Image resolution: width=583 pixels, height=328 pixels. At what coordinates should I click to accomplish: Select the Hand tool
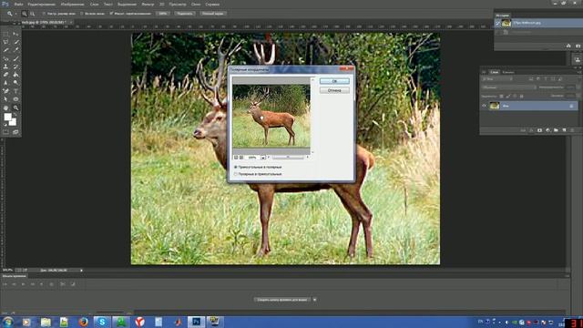(6, 108)
